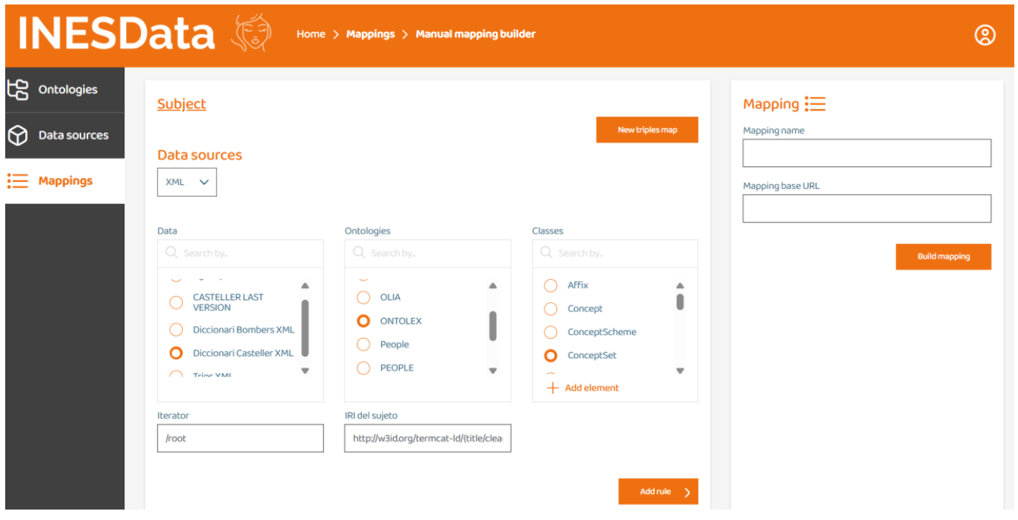Click the Data sources cube icon
This screenshot has width=1018, height=520.
(x=17, y=135)
